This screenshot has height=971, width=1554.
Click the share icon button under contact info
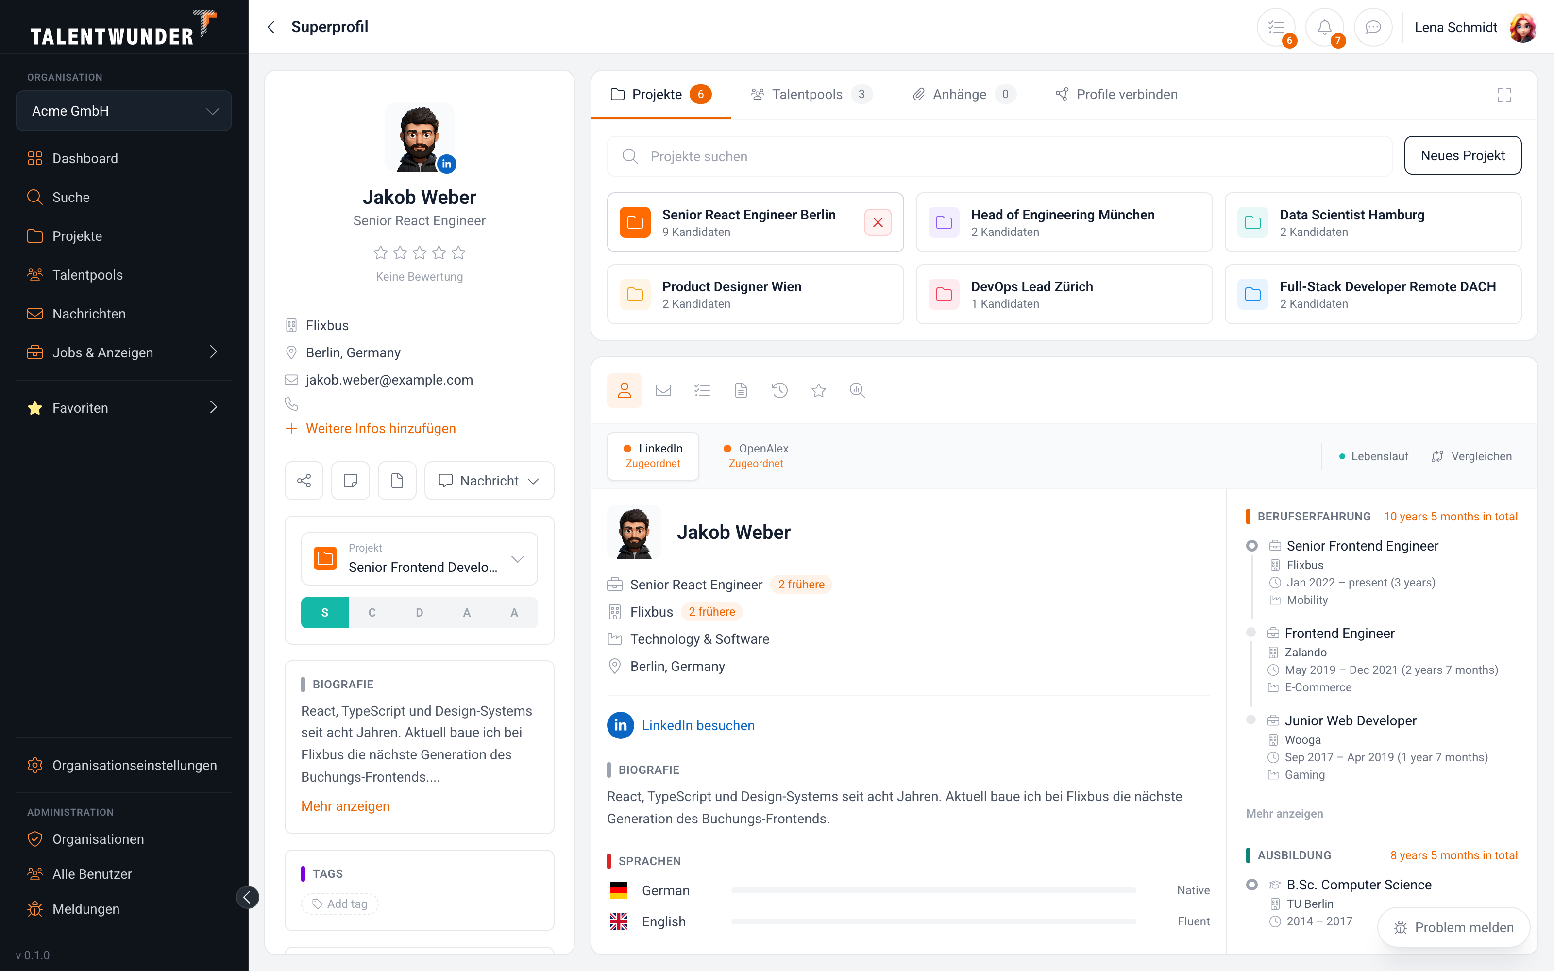(x=304, y=480)
